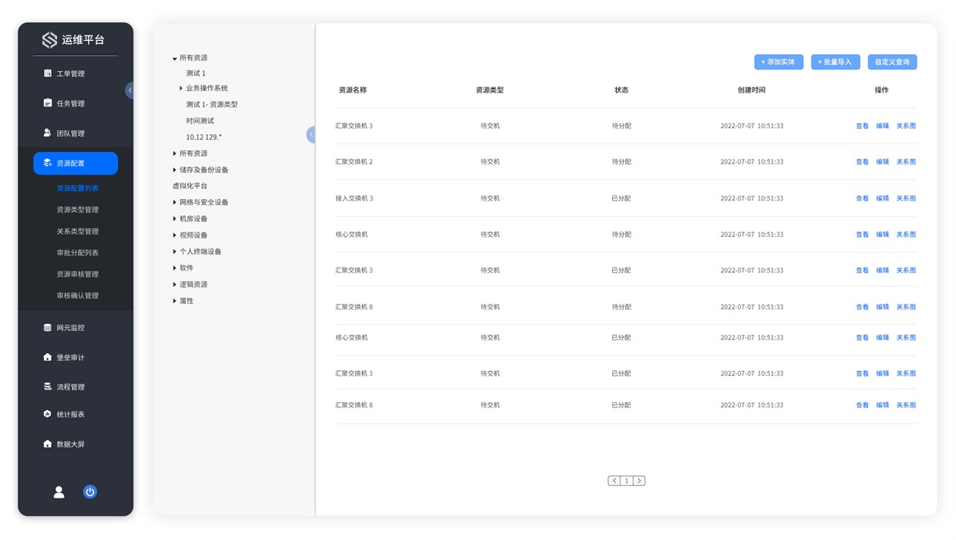Click the 网元监控 database icon
Screen dimensions: 956x540
click(48, 328)
